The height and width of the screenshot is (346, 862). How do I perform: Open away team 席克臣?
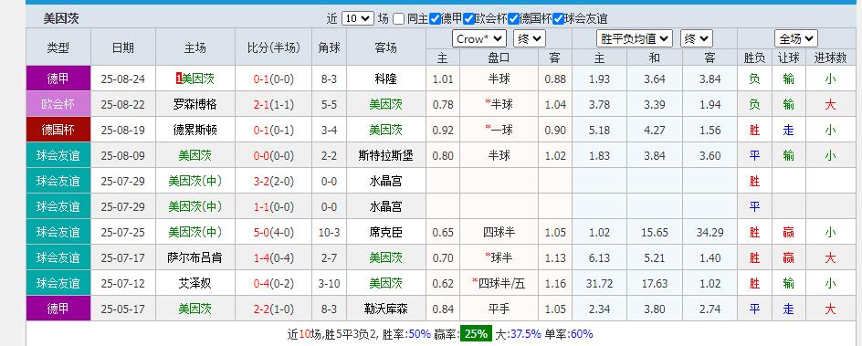(386, 232)
